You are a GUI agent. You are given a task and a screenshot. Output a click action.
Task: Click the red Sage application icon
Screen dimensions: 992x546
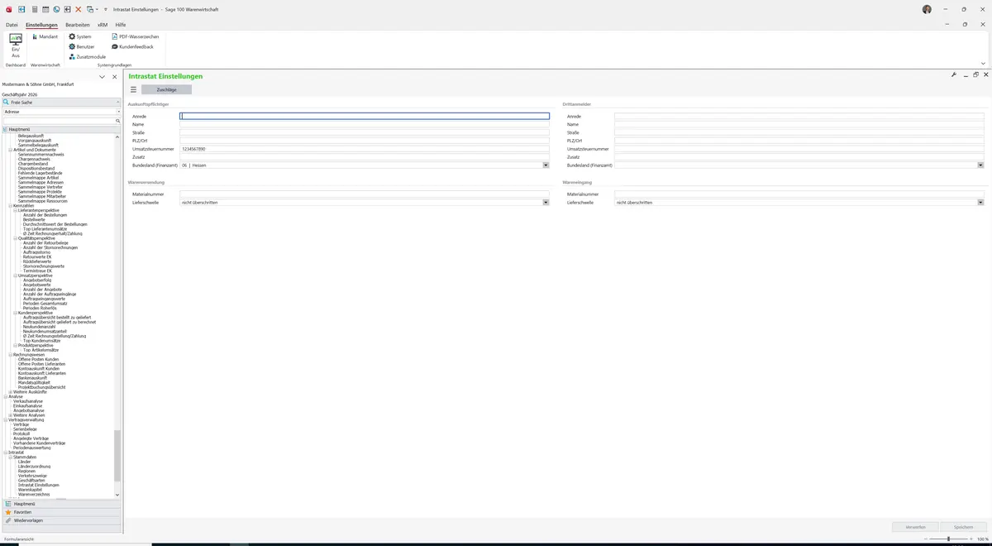click(9, 9)
